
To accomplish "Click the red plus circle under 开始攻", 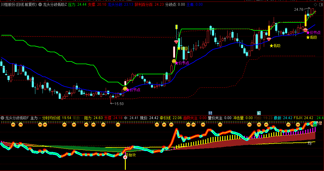I will [x=125, y=157].
